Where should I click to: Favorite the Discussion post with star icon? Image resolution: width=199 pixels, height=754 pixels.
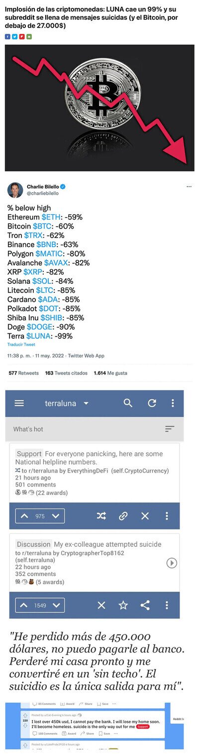(123, 605)
